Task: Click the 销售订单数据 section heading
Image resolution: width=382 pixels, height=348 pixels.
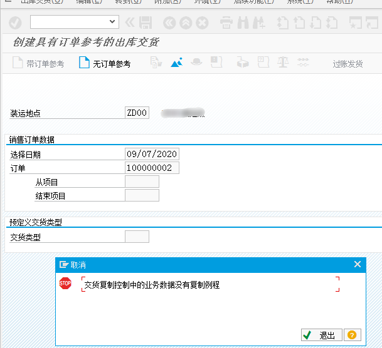Action: pyautogui.click(x=31, y=140)
